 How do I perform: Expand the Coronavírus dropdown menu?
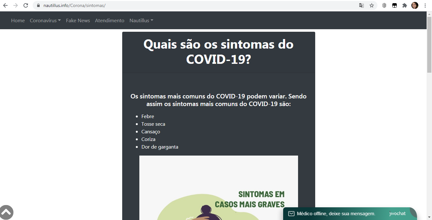tap(45, 20)
